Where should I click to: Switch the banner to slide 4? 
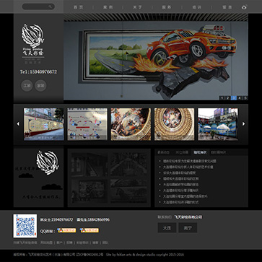(x=240, y=98)
